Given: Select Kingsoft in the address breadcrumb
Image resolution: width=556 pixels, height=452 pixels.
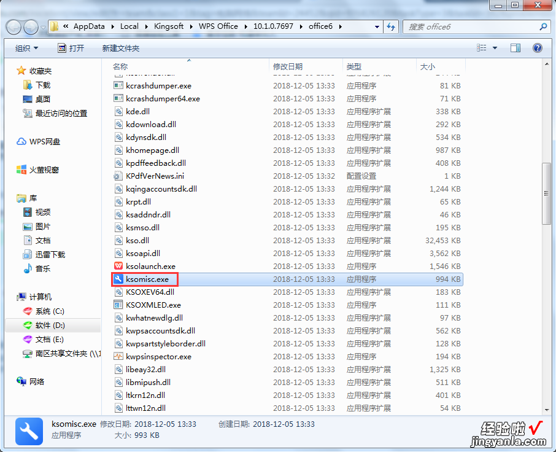Looking at the screenshot, I should click(x=169, y=26).
